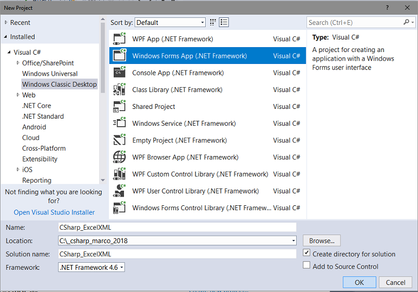
Task: Select Windows Universal category
Action: 50,74
